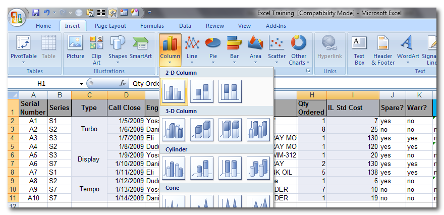Click the Save icon in Quick Access
The image size is (444, 215).
point(36,12)
